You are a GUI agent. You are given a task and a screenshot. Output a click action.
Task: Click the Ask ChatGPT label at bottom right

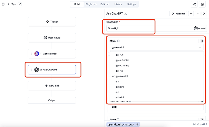click(200, 124)
